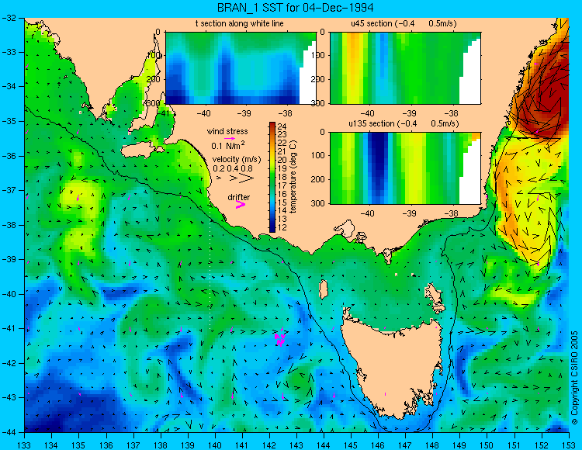This screenshot has width=582, height=450.
Task: Click latitude axis label "-32"
Action: point(9,18)
